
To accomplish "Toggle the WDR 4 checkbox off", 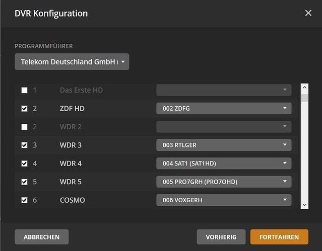I will [x=24, y=163].
